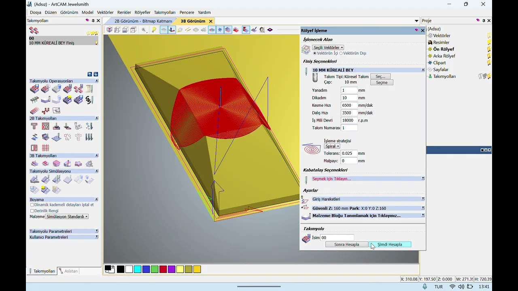Image resolution: width=518 pixels, height=291 pixels.
Task: Open the Vektörler menu
Action: (x=105, y=13)
